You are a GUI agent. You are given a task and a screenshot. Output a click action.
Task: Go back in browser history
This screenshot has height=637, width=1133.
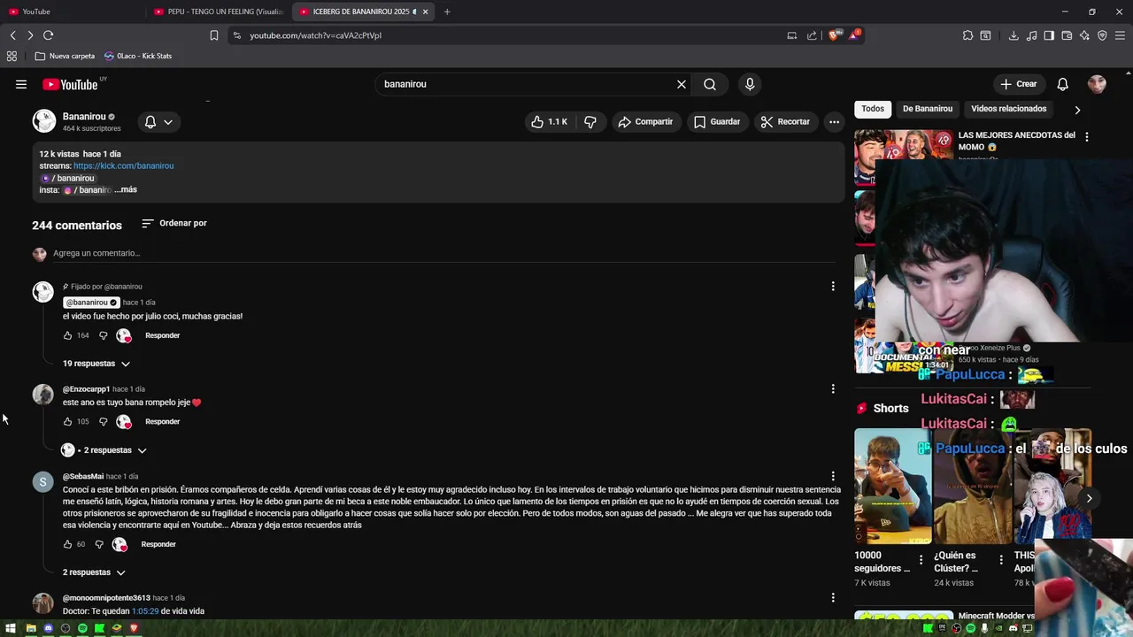coord(12,35)
